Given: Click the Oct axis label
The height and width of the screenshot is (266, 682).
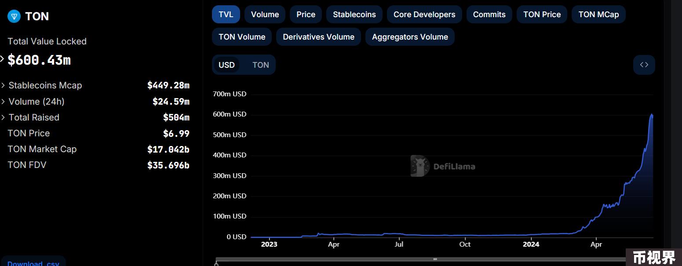Looking at the screenshot, I should tap(465, 244).
